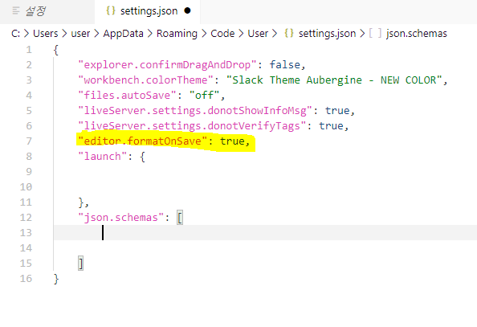The height and width of the screenshot is (327, 477).
Task: Switch to the 설정 tab
Action: [x=47, y=11]
